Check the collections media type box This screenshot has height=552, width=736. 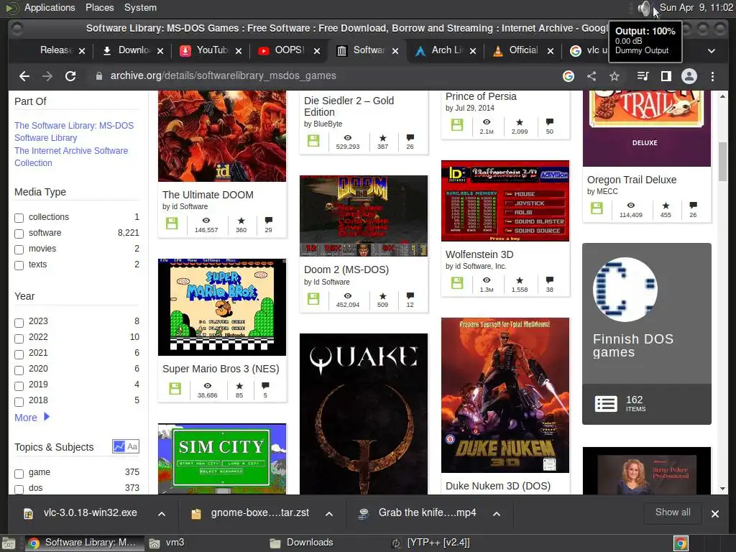[x=19, y=218]
